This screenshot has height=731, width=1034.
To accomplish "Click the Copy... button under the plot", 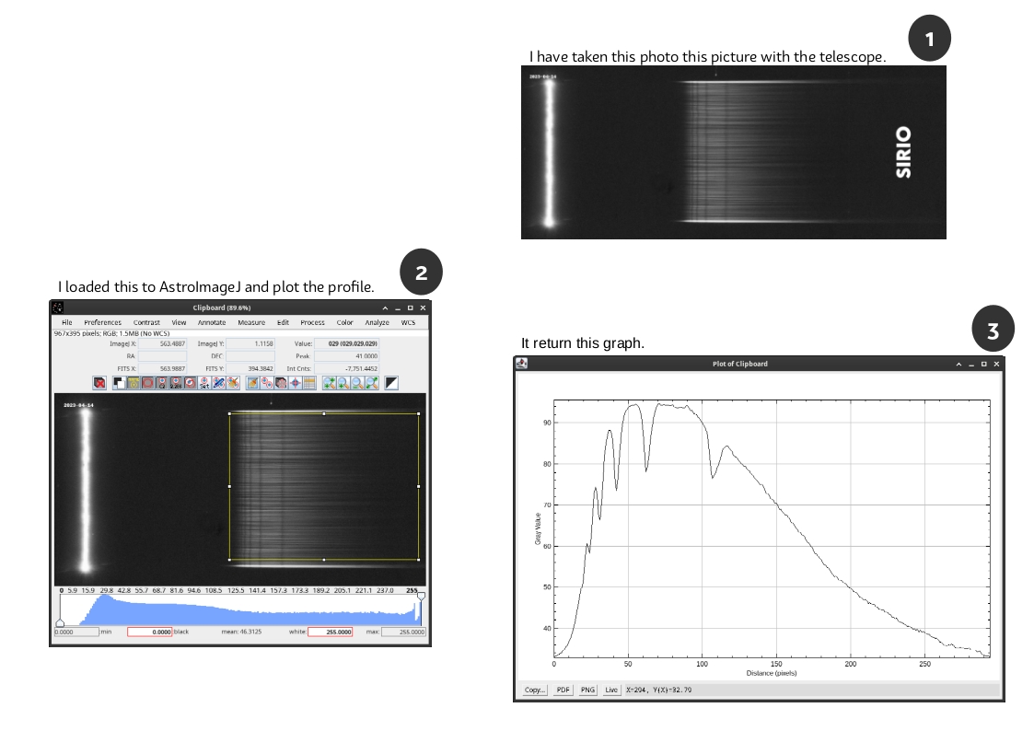I will (535, 690).
